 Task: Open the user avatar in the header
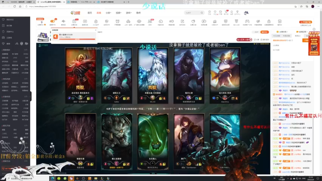coord(246,13)
